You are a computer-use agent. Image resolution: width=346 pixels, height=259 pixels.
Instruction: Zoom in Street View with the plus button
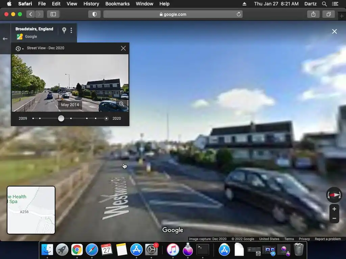click(x=334, y=209)
